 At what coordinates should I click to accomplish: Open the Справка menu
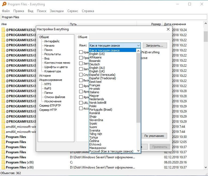click(88, 11)
